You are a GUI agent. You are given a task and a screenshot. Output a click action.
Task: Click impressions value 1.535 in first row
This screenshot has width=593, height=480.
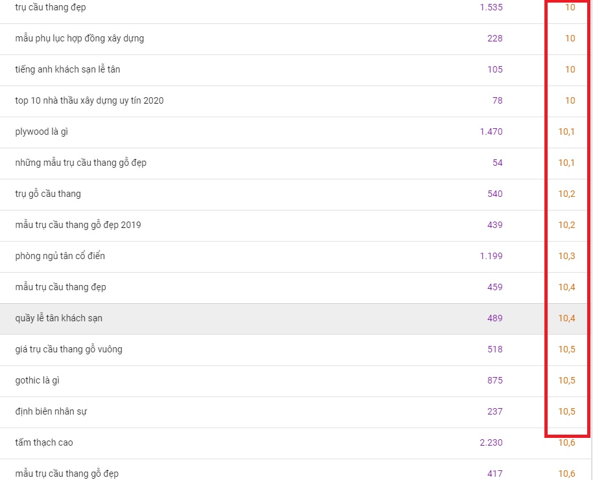pyautogui.click(x=491, y=8)
